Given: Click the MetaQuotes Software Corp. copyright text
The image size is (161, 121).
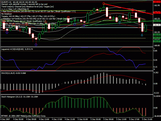Looking at the screenshot, I should pos(23,116).
